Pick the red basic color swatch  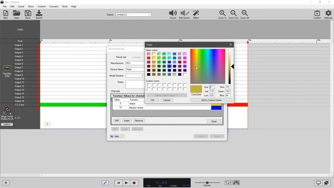(x=149, y=58)
